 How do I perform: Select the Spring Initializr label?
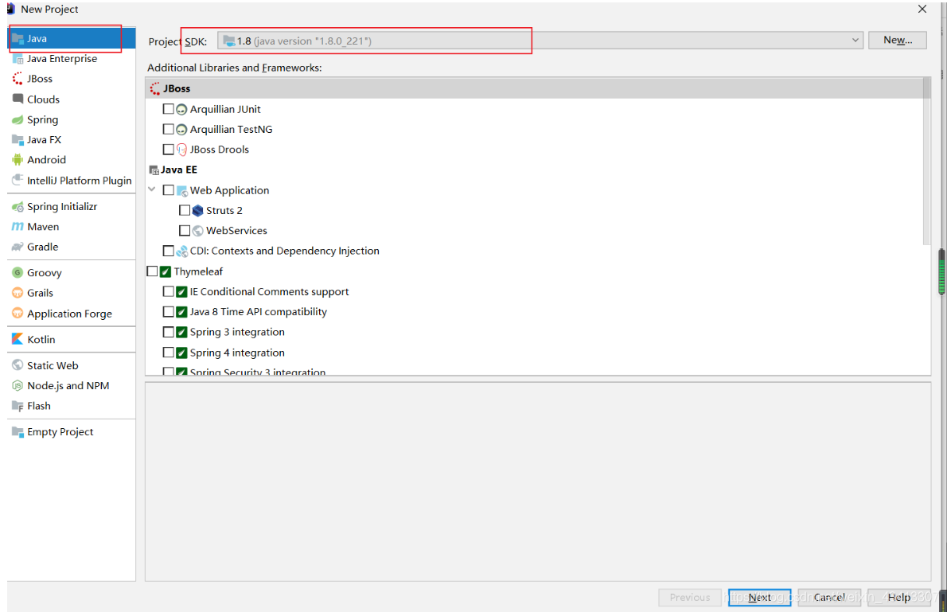tap(61, 207)
